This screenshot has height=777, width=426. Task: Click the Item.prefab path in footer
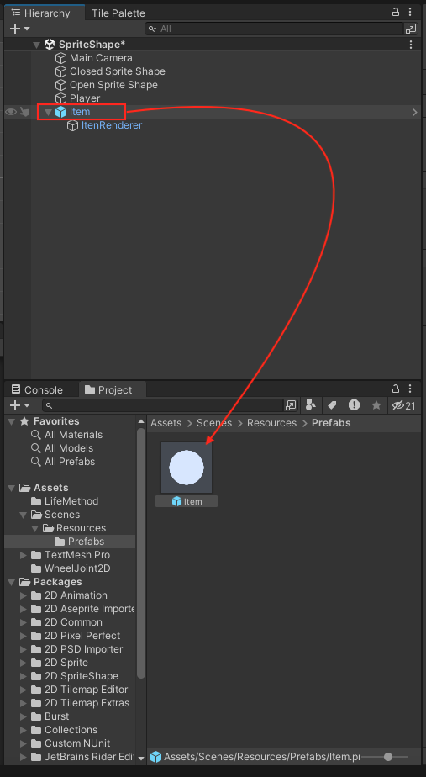[x=261, y=757]
